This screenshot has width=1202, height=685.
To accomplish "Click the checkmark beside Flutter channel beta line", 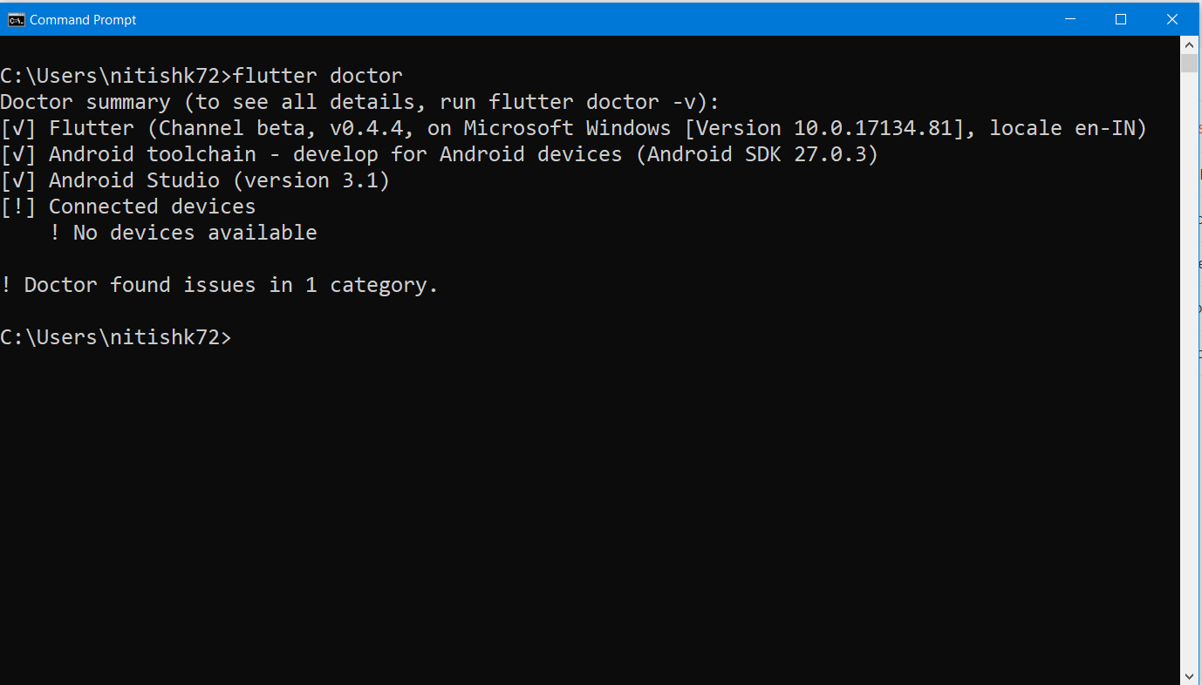I will (18, 127).
